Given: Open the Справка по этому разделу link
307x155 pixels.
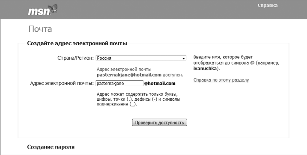Looking at the screenshot, I should (x=221, y=80).
